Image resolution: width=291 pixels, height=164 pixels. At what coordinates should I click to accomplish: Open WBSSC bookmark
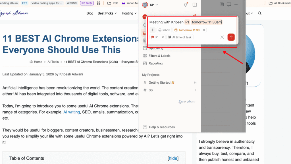coord(72,3)
